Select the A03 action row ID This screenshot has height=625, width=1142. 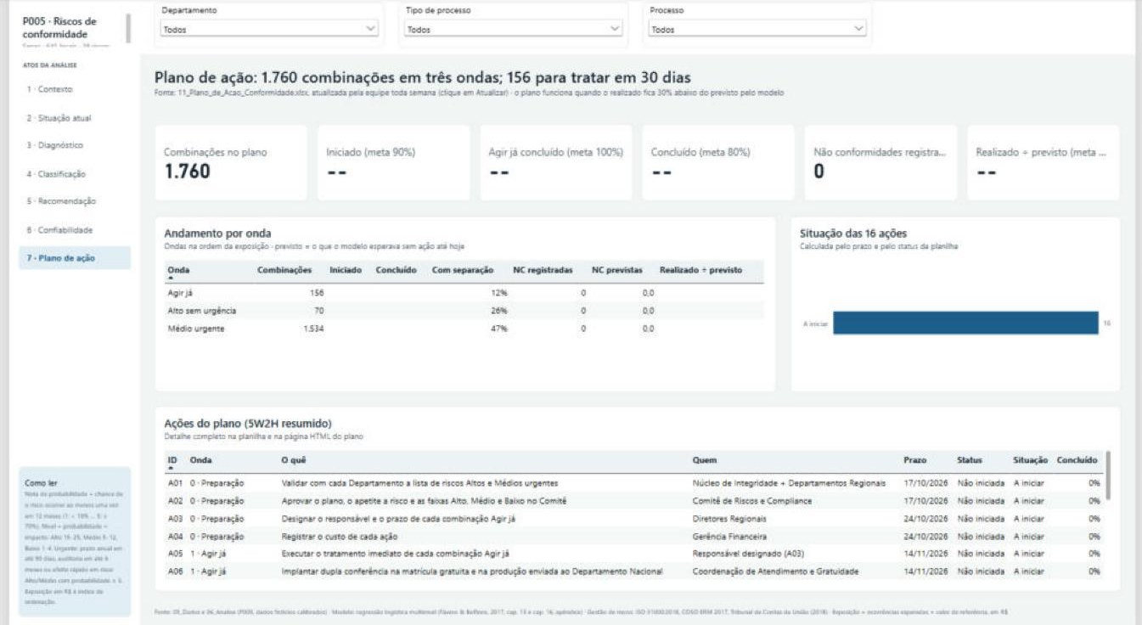point(175,519)
